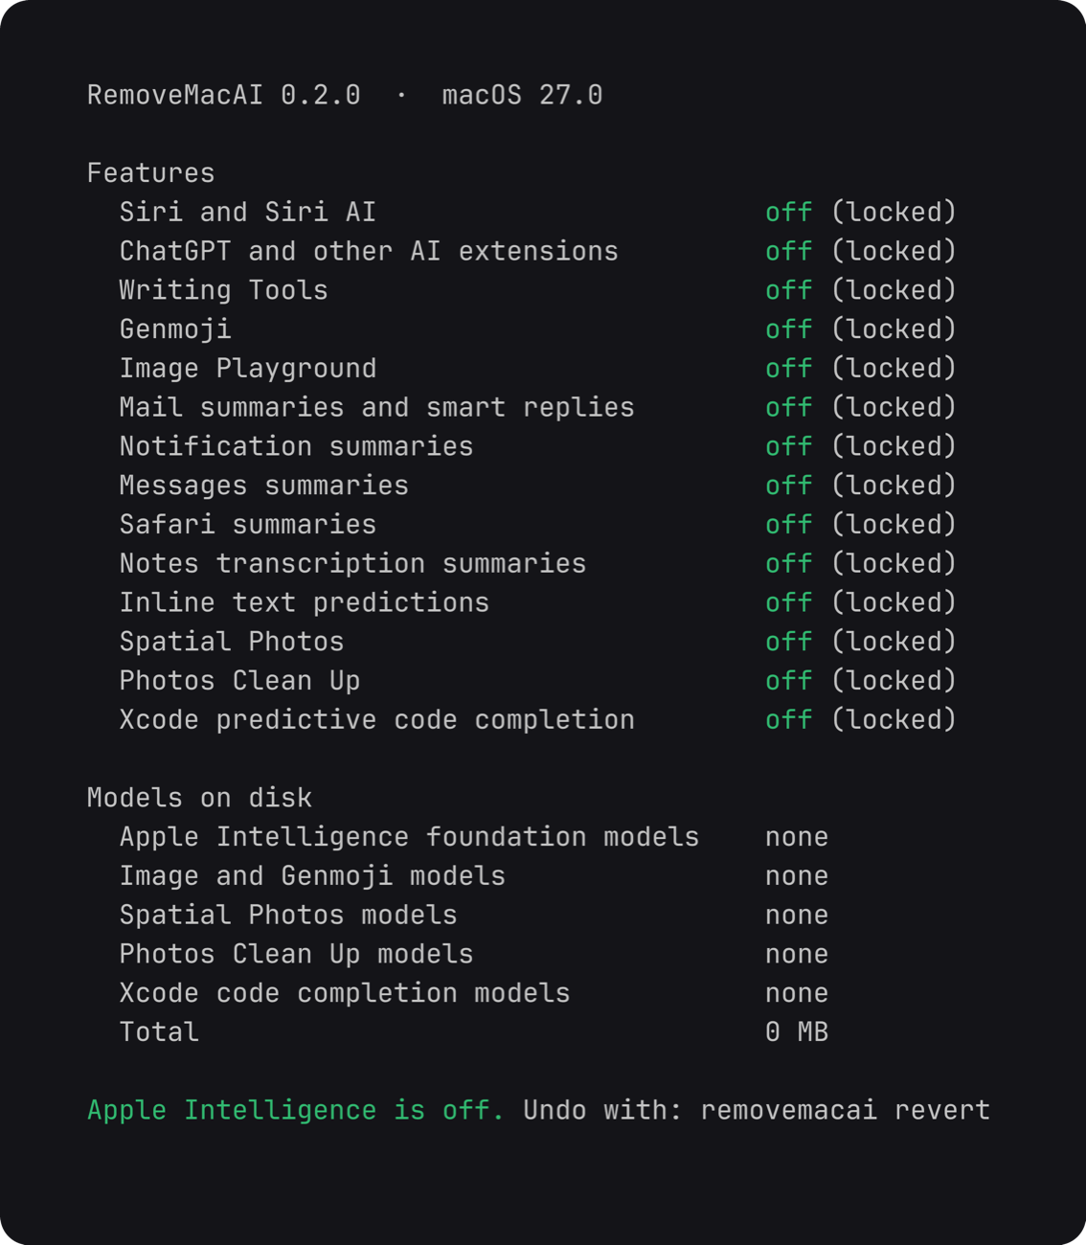
Task: Select the 'Spatial Photos' feature label
Action: click(232, 642)
